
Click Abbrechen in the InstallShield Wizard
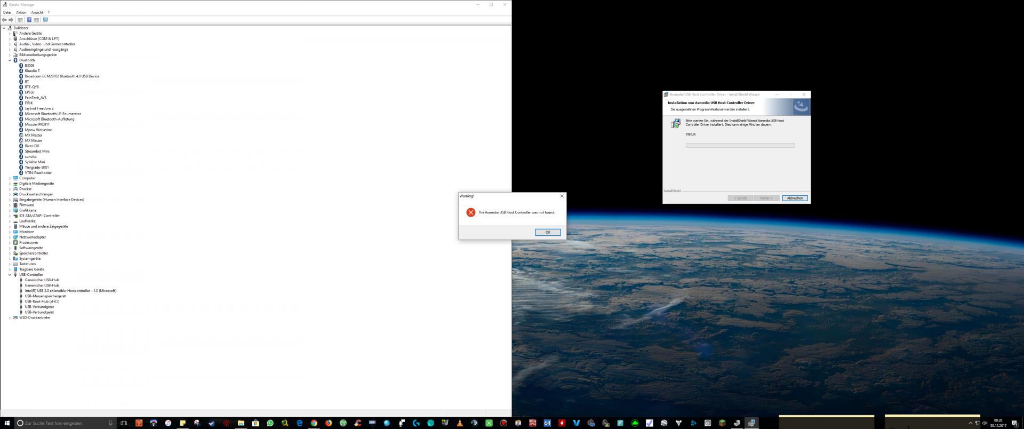click(795, 198)
